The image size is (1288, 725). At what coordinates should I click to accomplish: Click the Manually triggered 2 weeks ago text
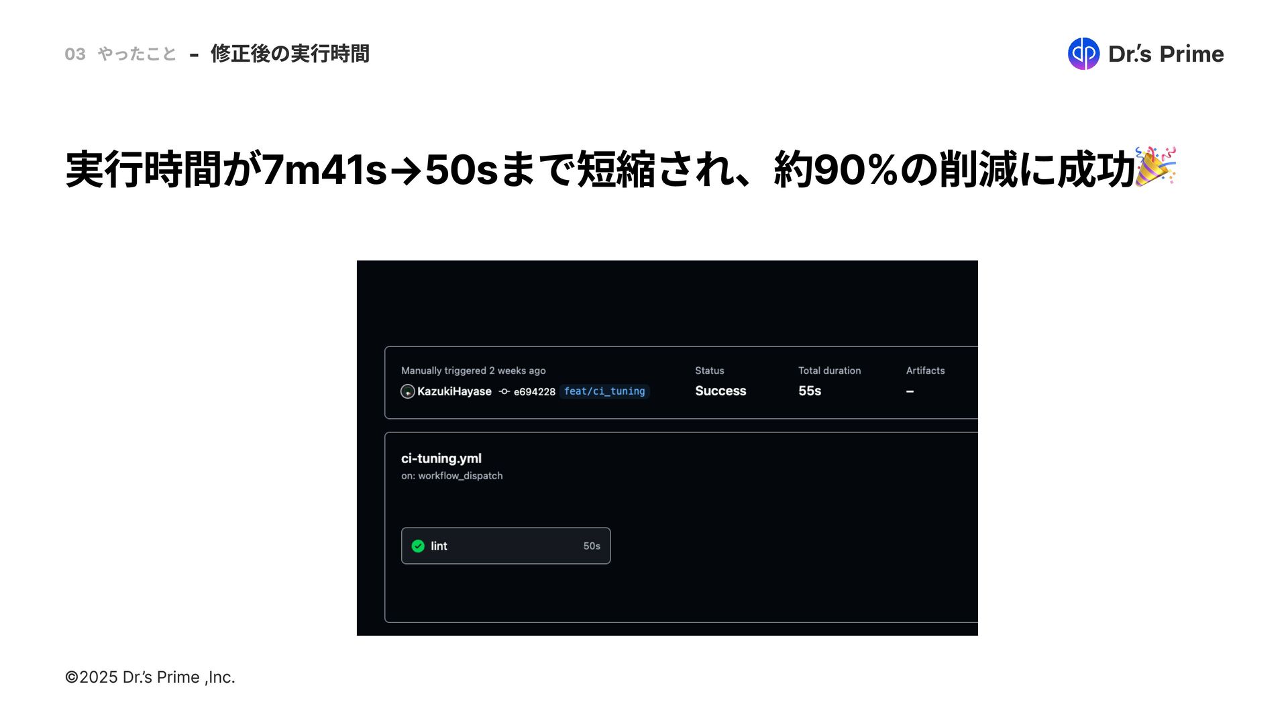[x=474, y=371]
